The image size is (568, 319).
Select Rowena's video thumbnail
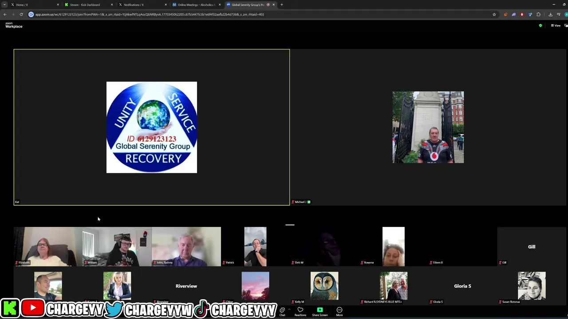click(x=394, y=246)
